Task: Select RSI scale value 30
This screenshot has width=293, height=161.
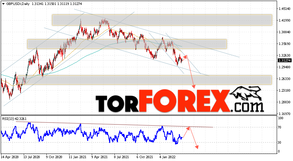Action: tap(280, 143)
